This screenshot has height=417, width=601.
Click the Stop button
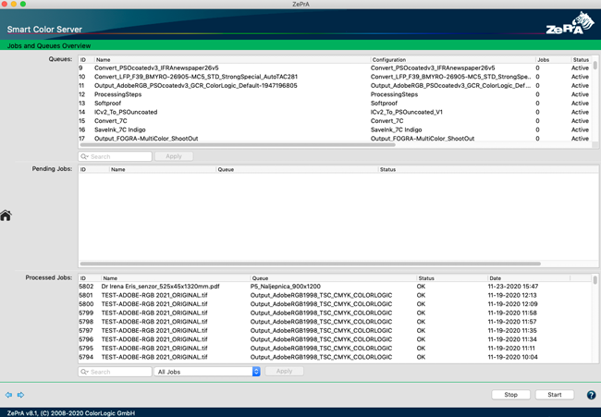(x=510, y=395)
